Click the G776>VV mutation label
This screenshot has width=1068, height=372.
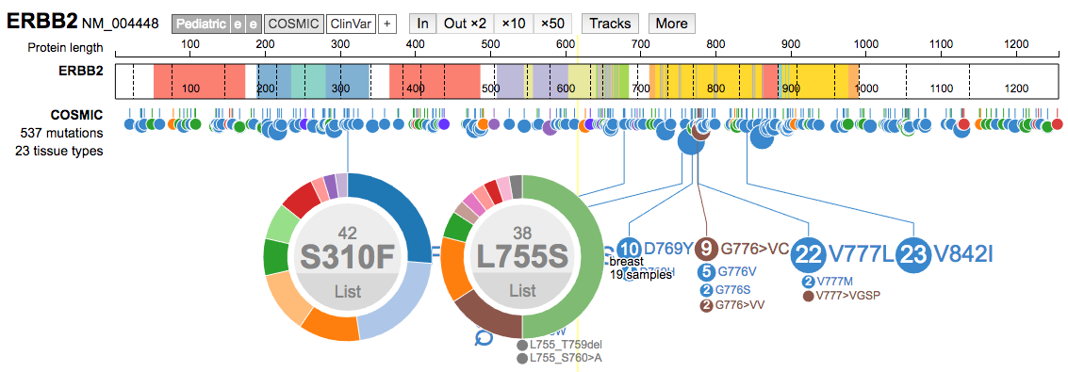(x=739, y=305)
